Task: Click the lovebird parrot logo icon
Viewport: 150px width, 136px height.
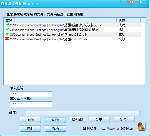Action: (141, 127)
